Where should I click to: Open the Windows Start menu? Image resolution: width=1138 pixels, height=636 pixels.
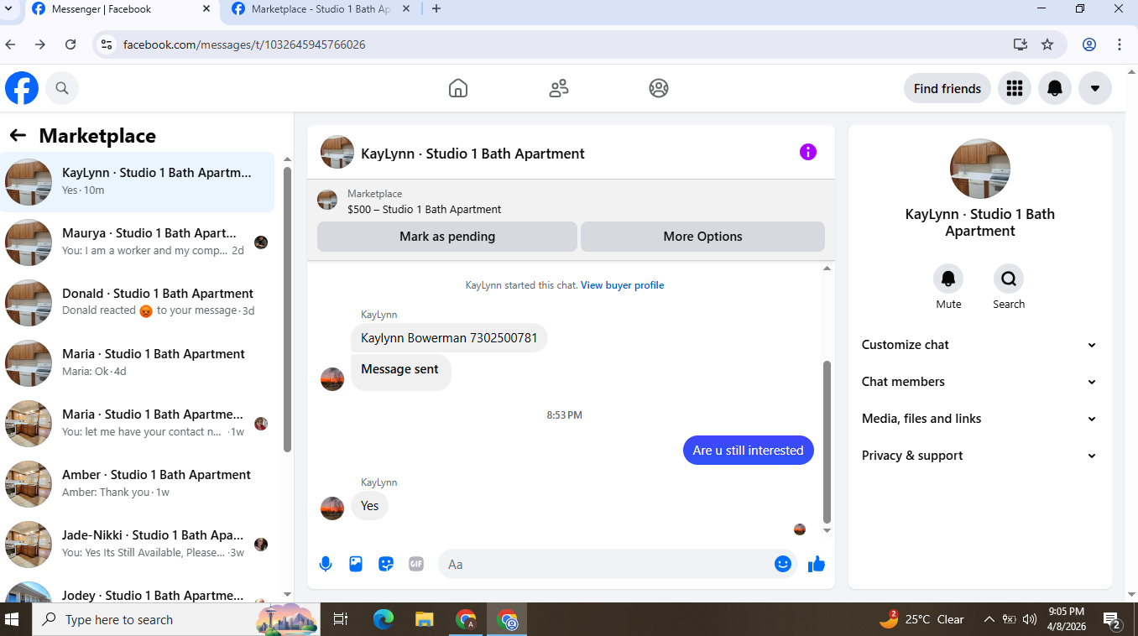13,619
